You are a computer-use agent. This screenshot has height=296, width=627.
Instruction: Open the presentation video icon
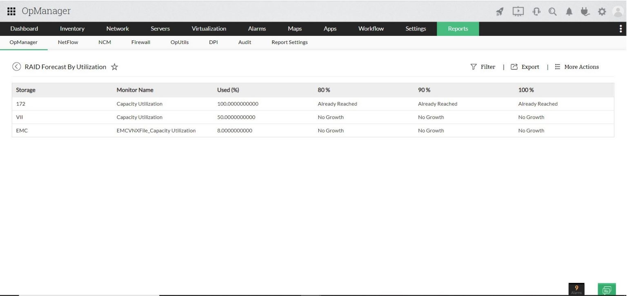(x=518, y=11)
